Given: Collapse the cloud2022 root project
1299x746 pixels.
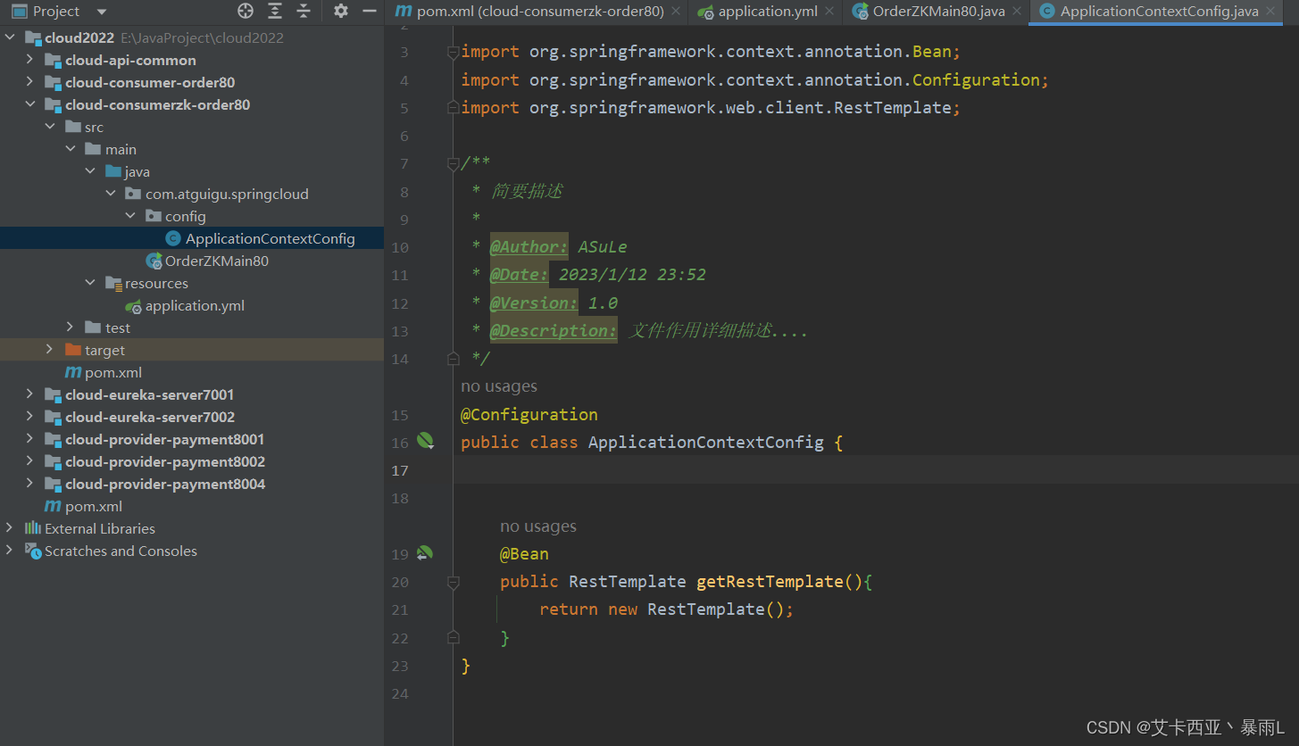Looking at the screenshot, I should pyautogui.click(x=10, y=37).
